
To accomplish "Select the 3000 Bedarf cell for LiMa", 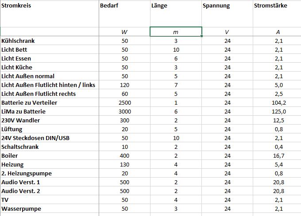I will pyautogui.click(x=124, y=111).
